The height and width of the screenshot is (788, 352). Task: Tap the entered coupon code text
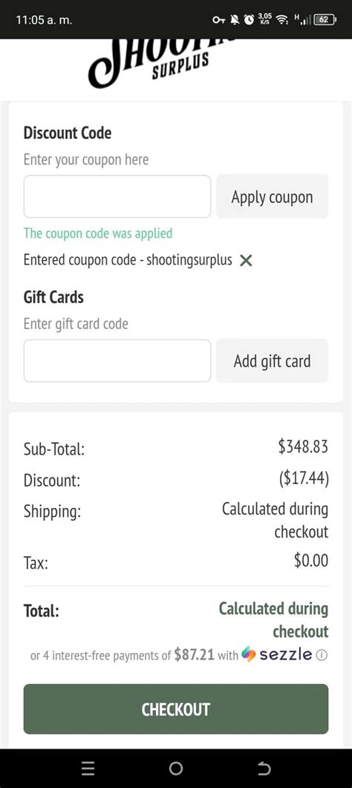click(x=128, y=261)
